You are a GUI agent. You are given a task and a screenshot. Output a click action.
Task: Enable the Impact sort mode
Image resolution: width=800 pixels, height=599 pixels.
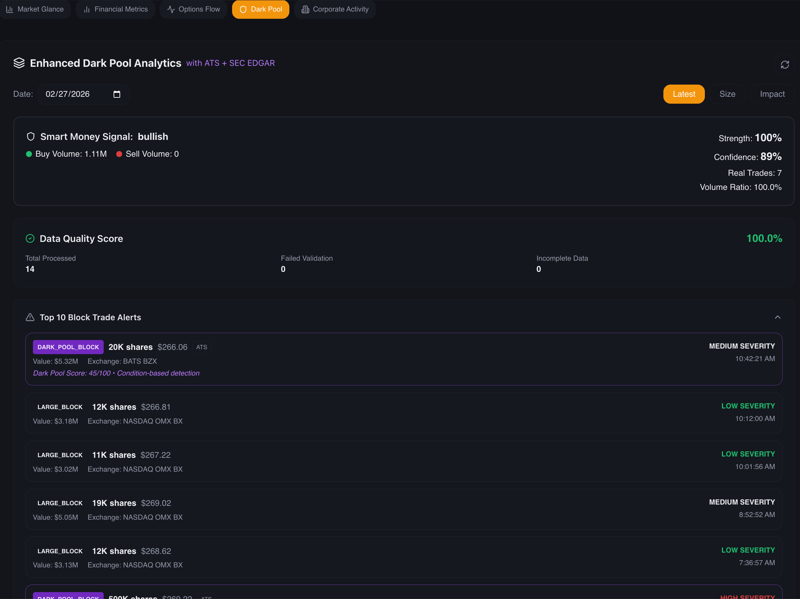tap(772, 94)
